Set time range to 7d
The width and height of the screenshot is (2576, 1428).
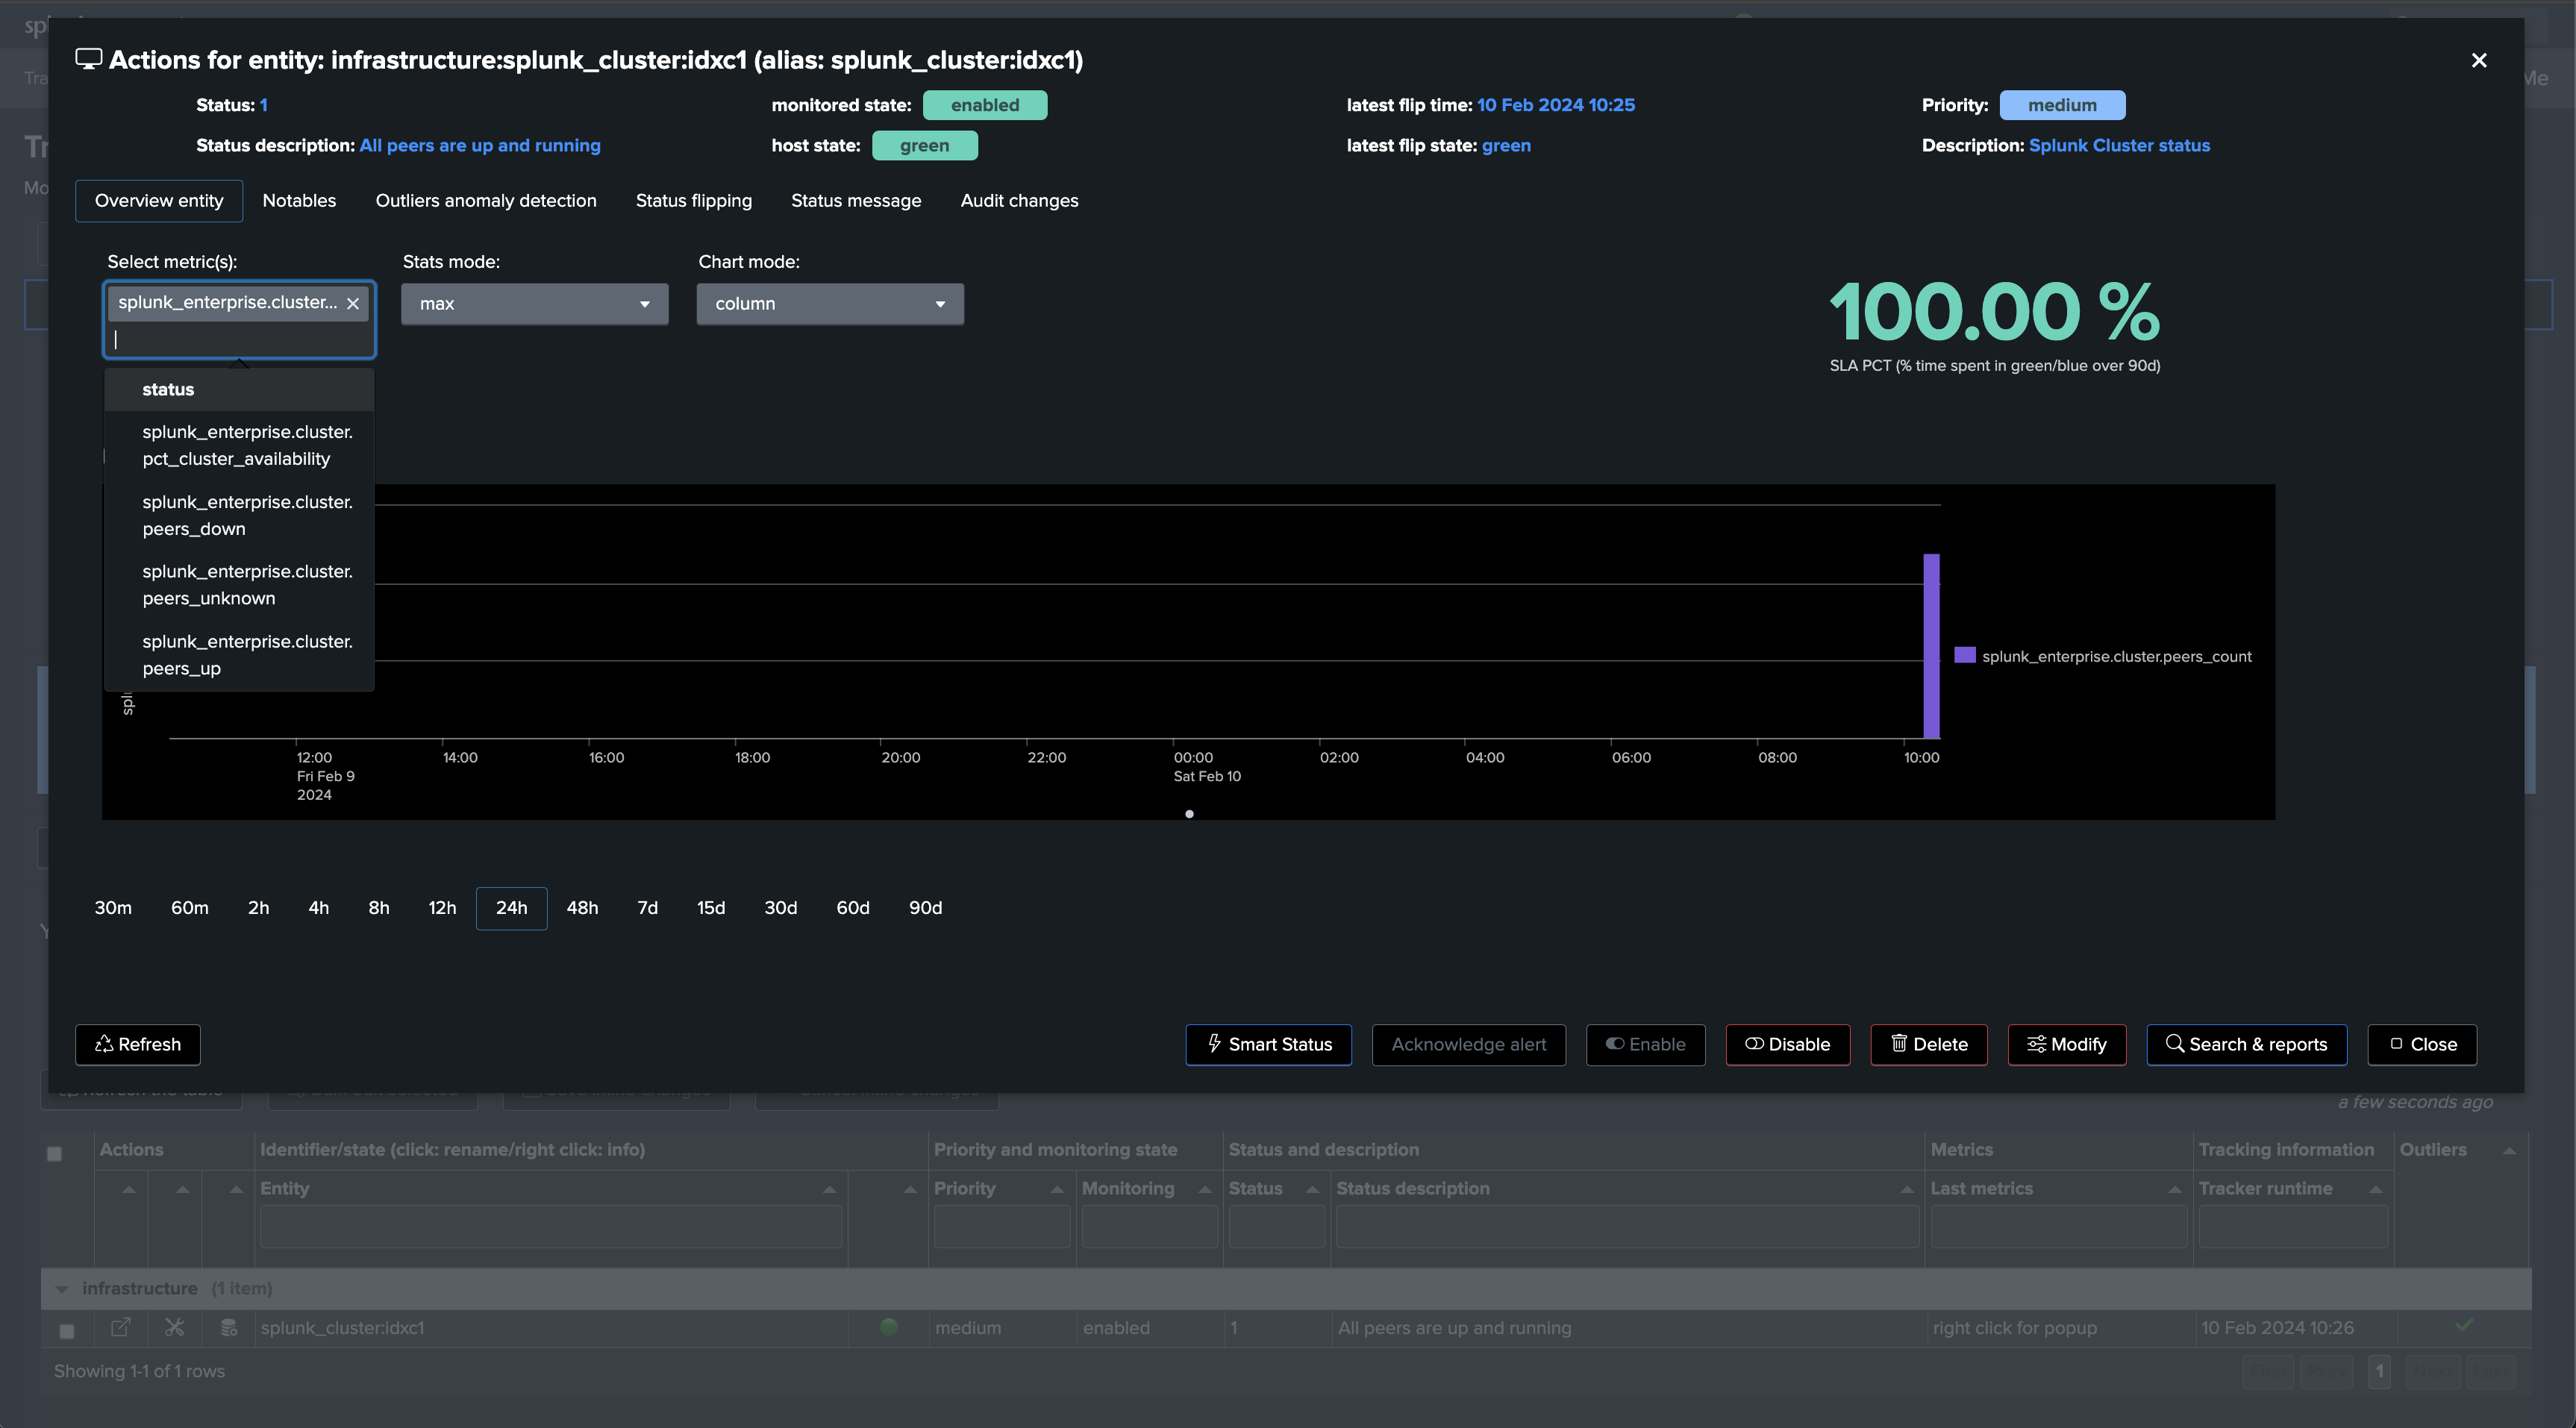[647, 908]
